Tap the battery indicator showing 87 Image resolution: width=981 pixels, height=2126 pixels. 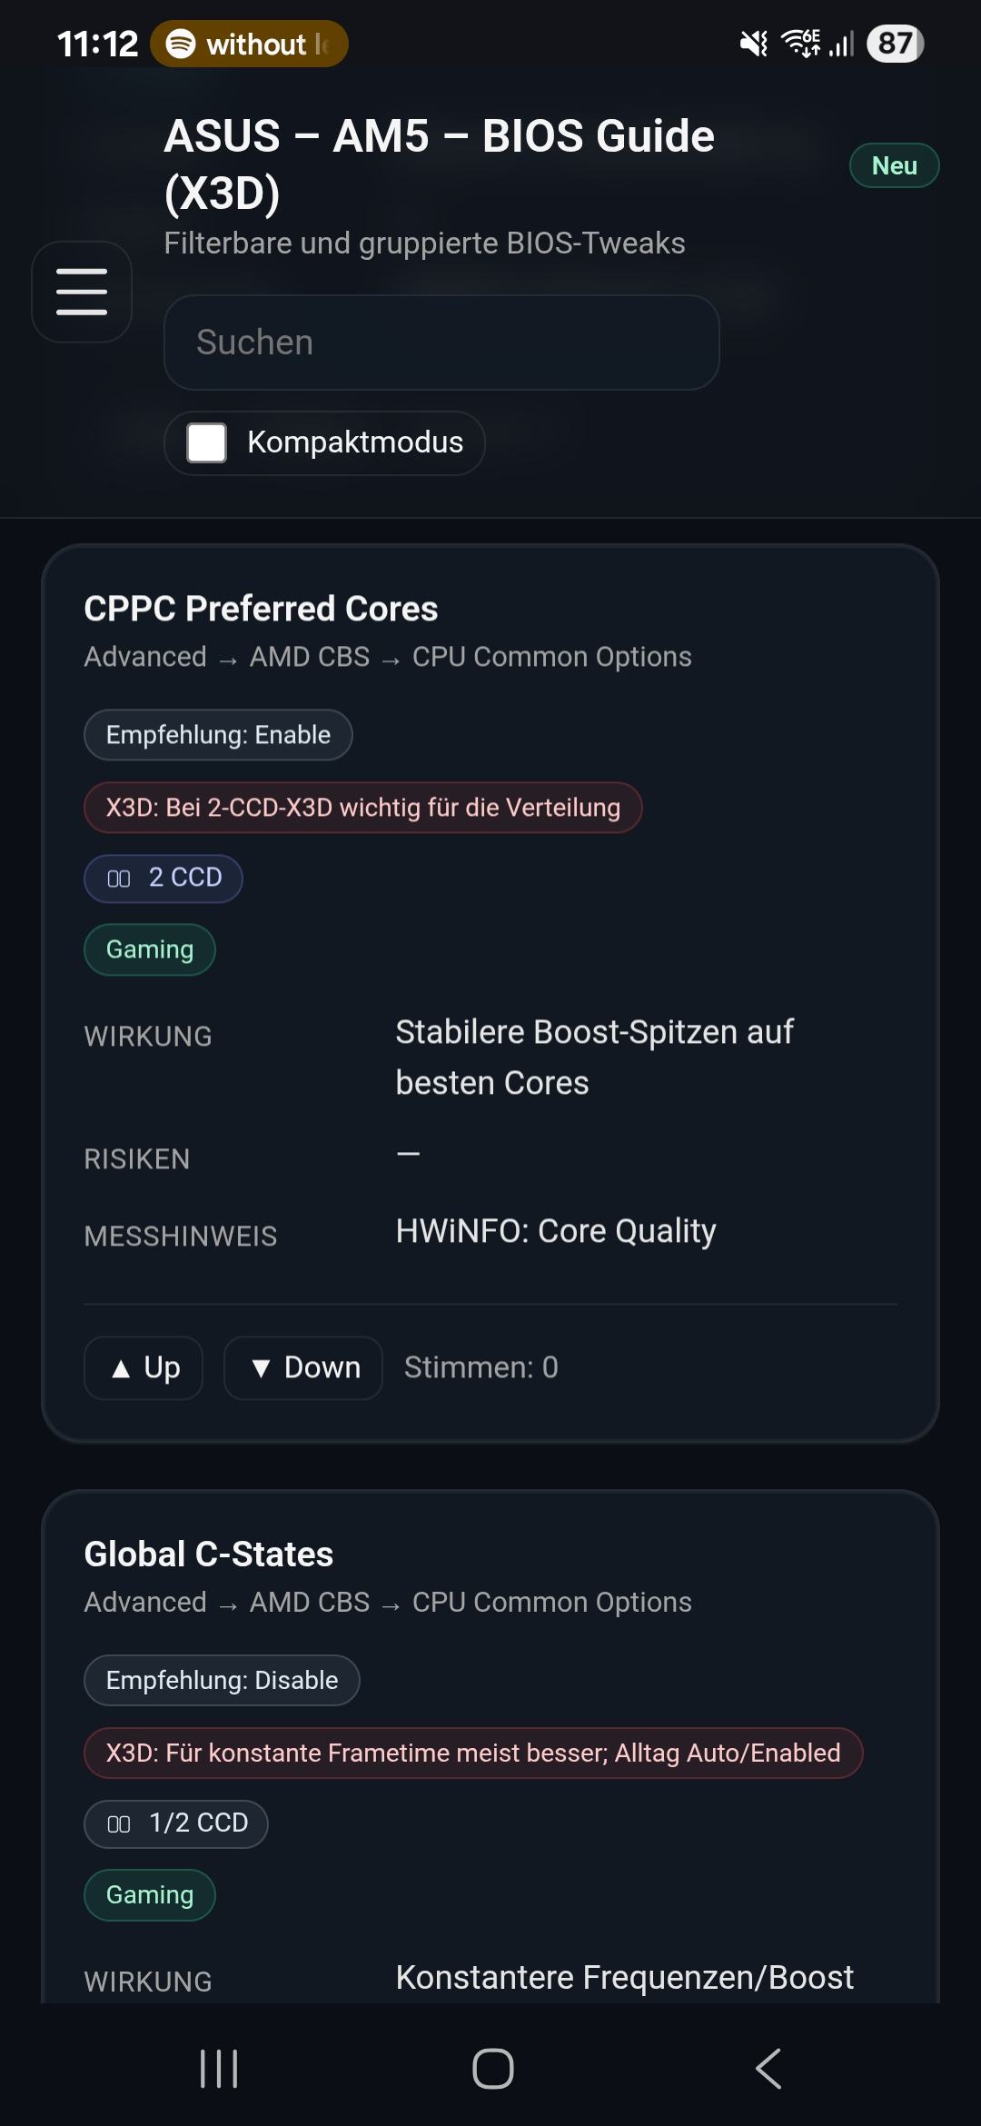click(895, 44)
